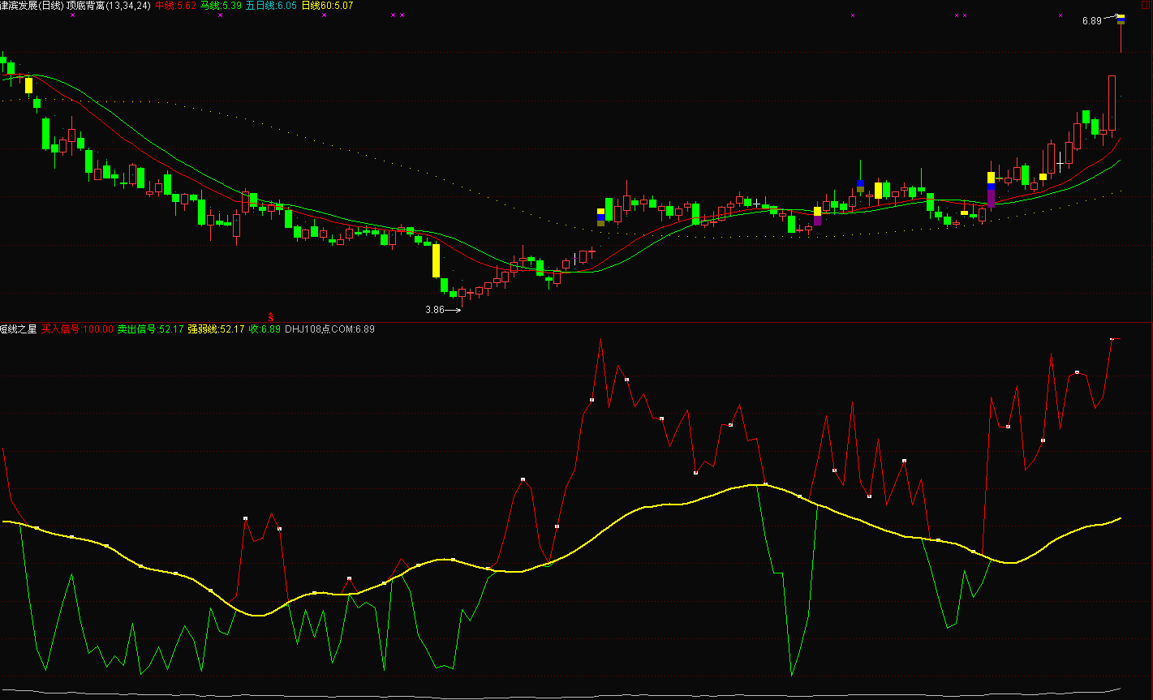Click the 收:6.89 readout
This screenshot has width=1153, height=700.
(265, 329)
